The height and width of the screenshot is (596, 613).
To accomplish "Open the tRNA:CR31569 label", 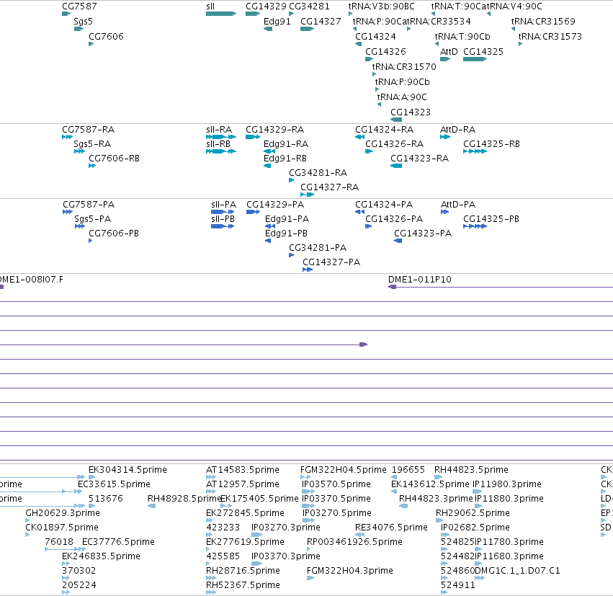I will click(x=543, y=22).
